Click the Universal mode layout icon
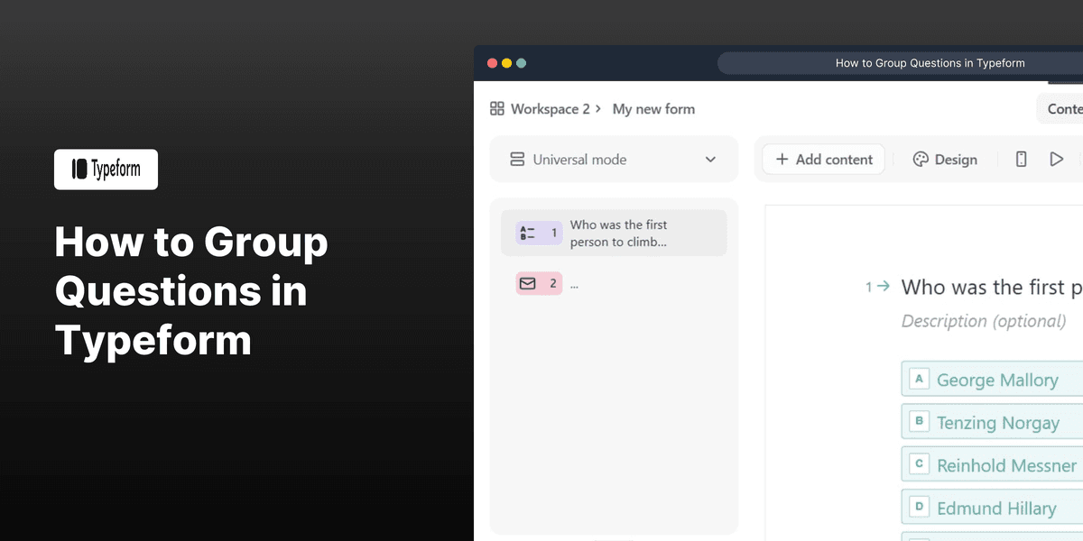This screenshot has height=541, width=1083. click(x=517, y=159)
